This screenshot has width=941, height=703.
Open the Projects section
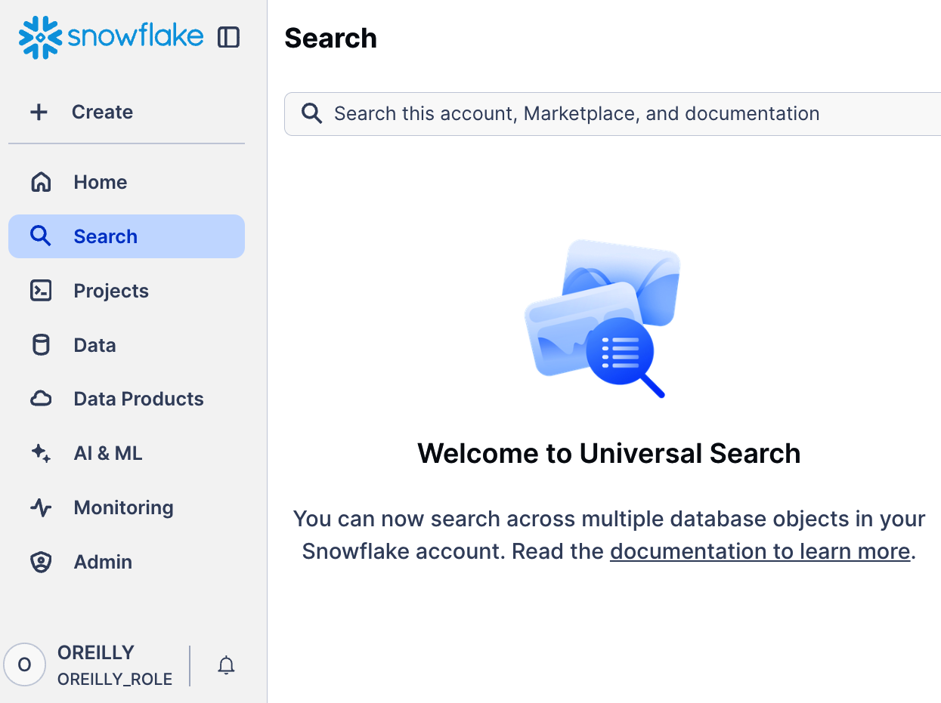tap(126, 291)
